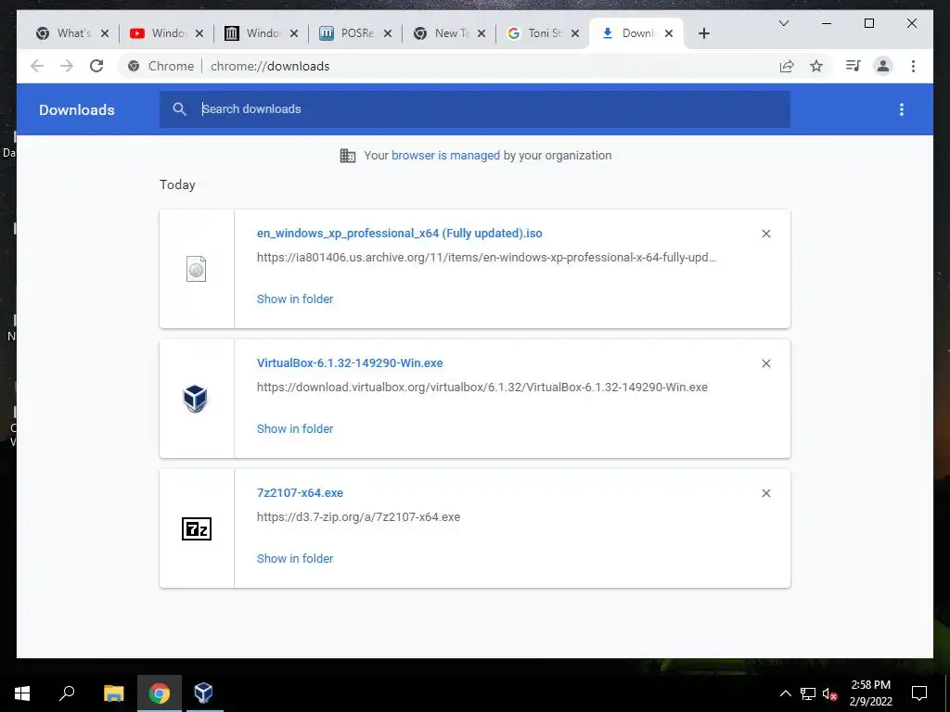Open the network status tray icon
This screenshot has width=950, height=712.
click(808, 693)
